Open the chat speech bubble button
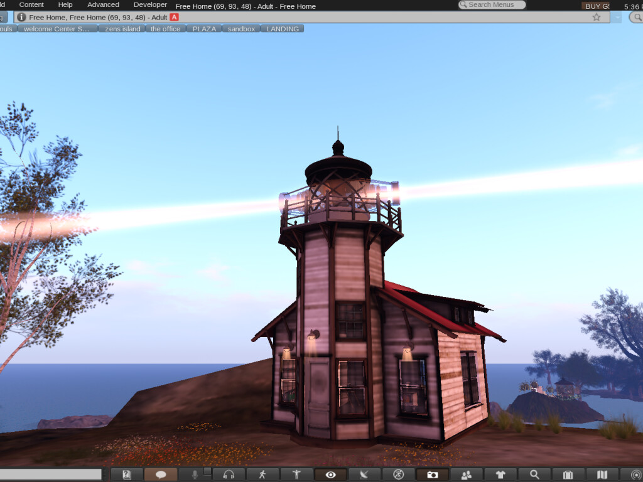The height and width of the screenshot is (482, 643). click(161, 475)
